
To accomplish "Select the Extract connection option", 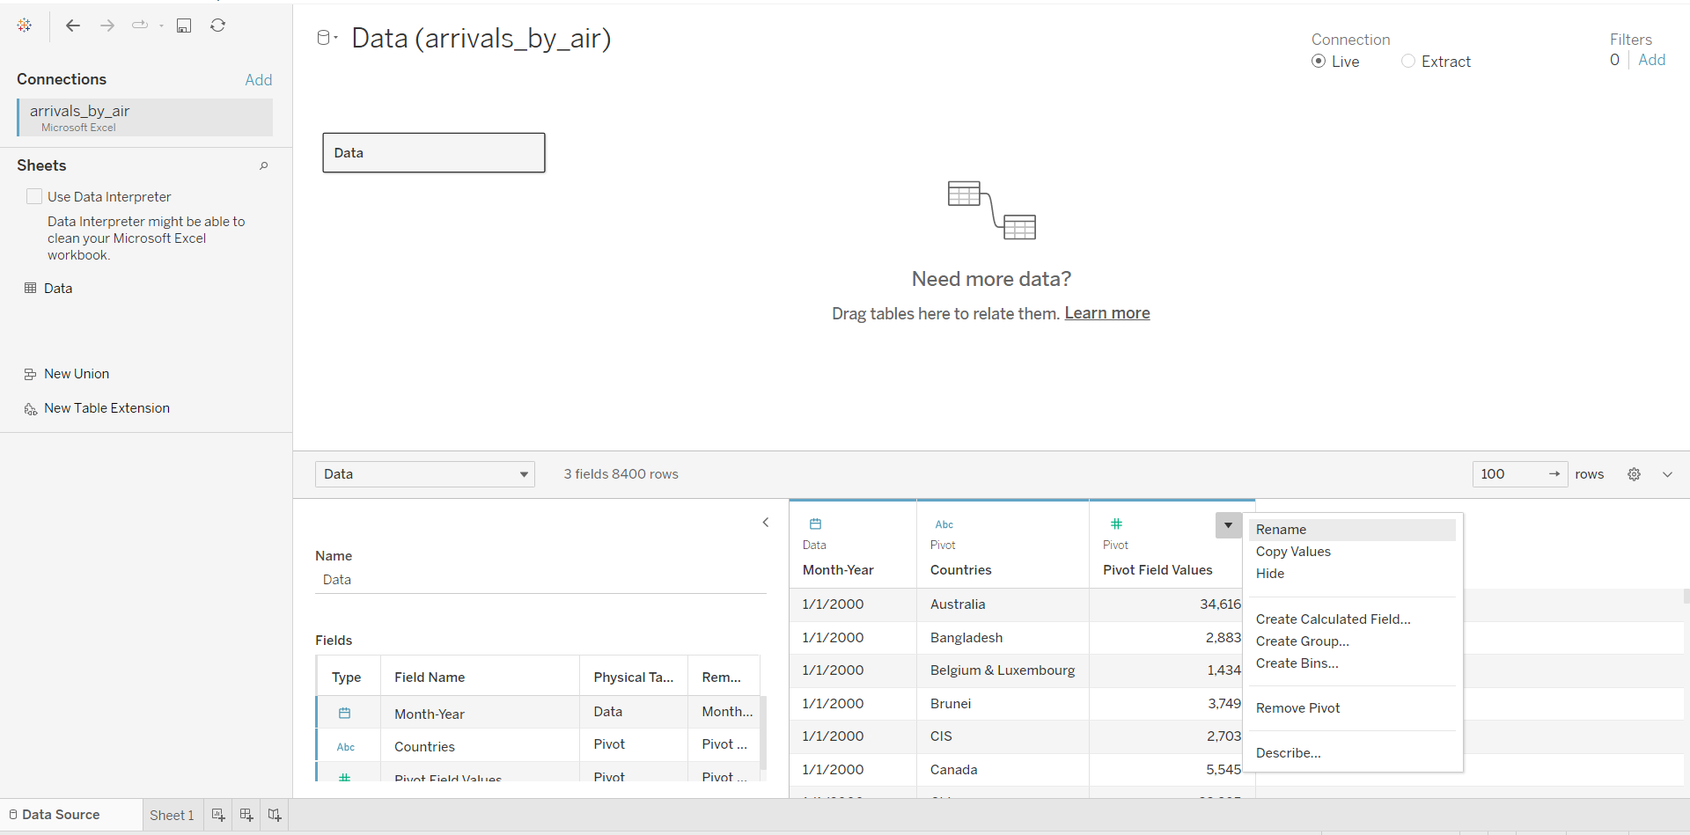I will click(x=1408, y=62).
